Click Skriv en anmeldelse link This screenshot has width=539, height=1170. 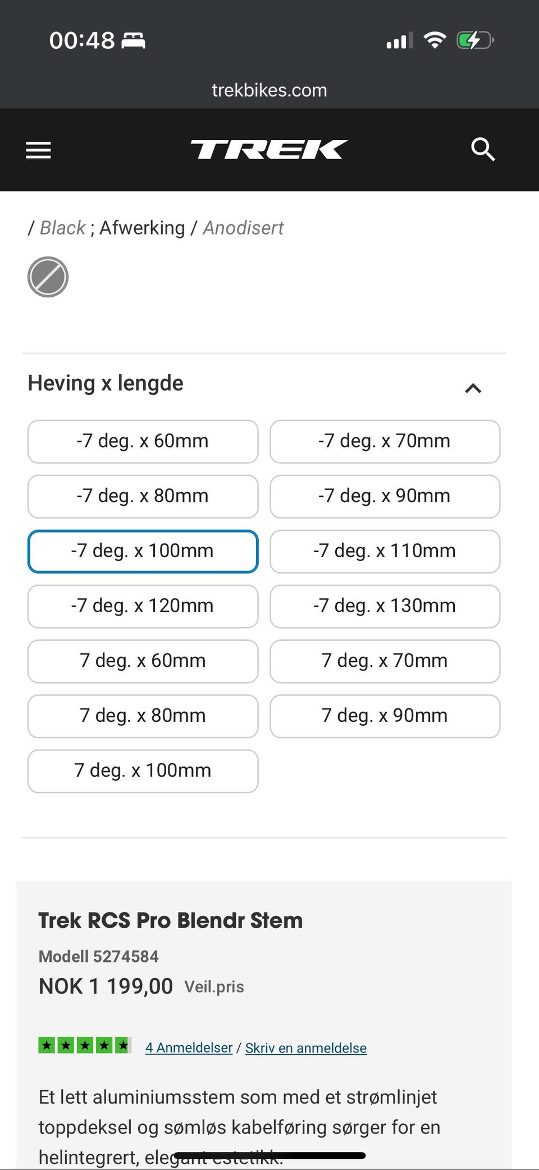click(306, 1047)
